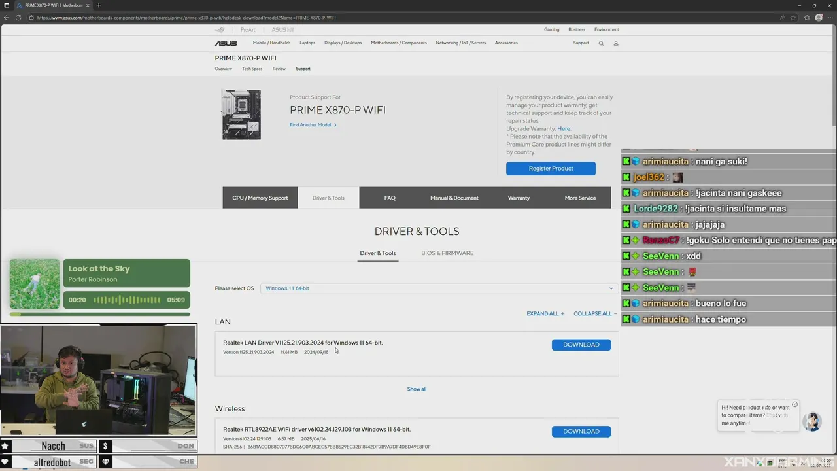
Task: Switch to More Service tab
Action: pos(580,198)
